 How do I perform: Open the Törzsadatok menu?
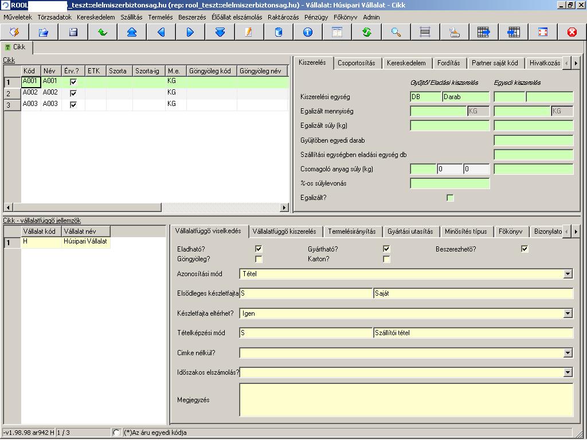(54, 17)
